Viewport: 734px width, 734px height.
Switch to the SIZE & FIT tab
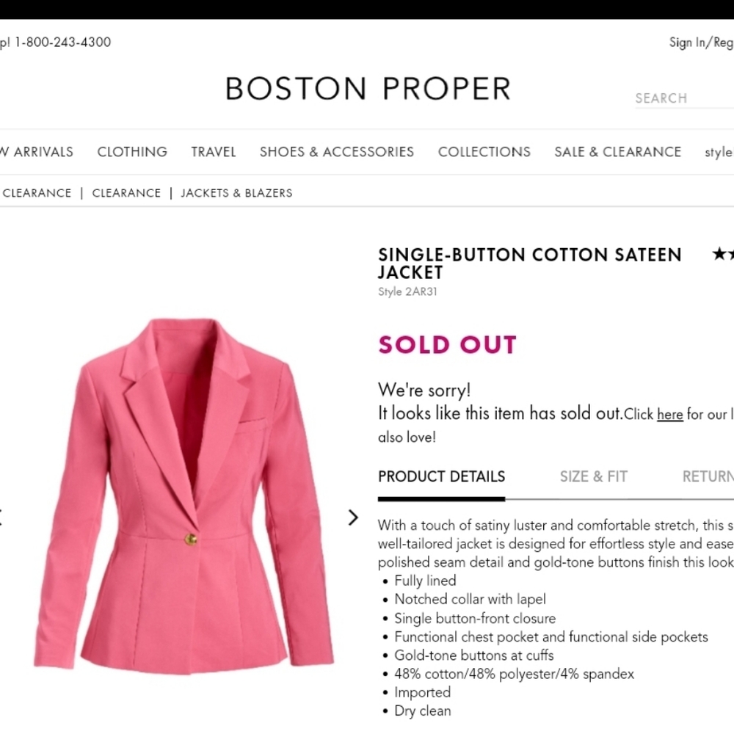point(593,476)
